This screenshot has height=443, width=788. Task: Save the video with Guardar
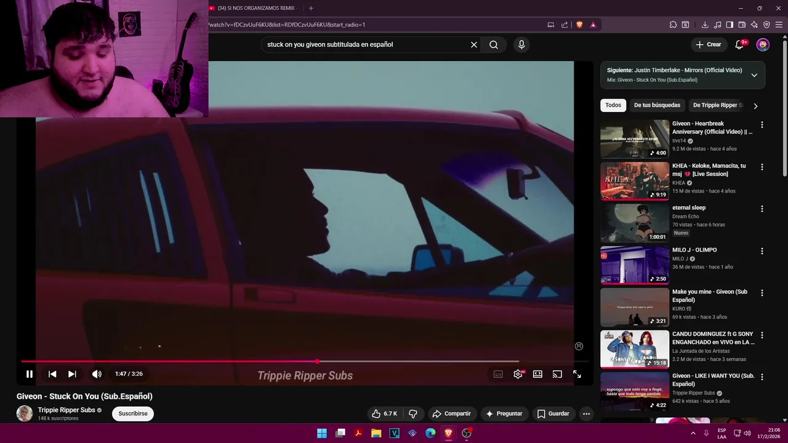coord(553,413)
